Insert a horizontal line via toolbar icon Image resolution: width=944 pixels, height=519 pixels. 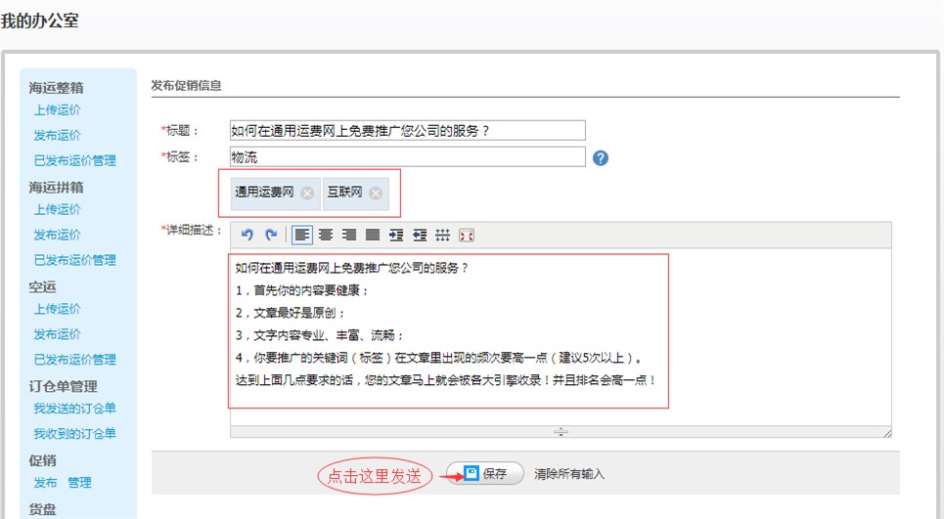[442, 235]
